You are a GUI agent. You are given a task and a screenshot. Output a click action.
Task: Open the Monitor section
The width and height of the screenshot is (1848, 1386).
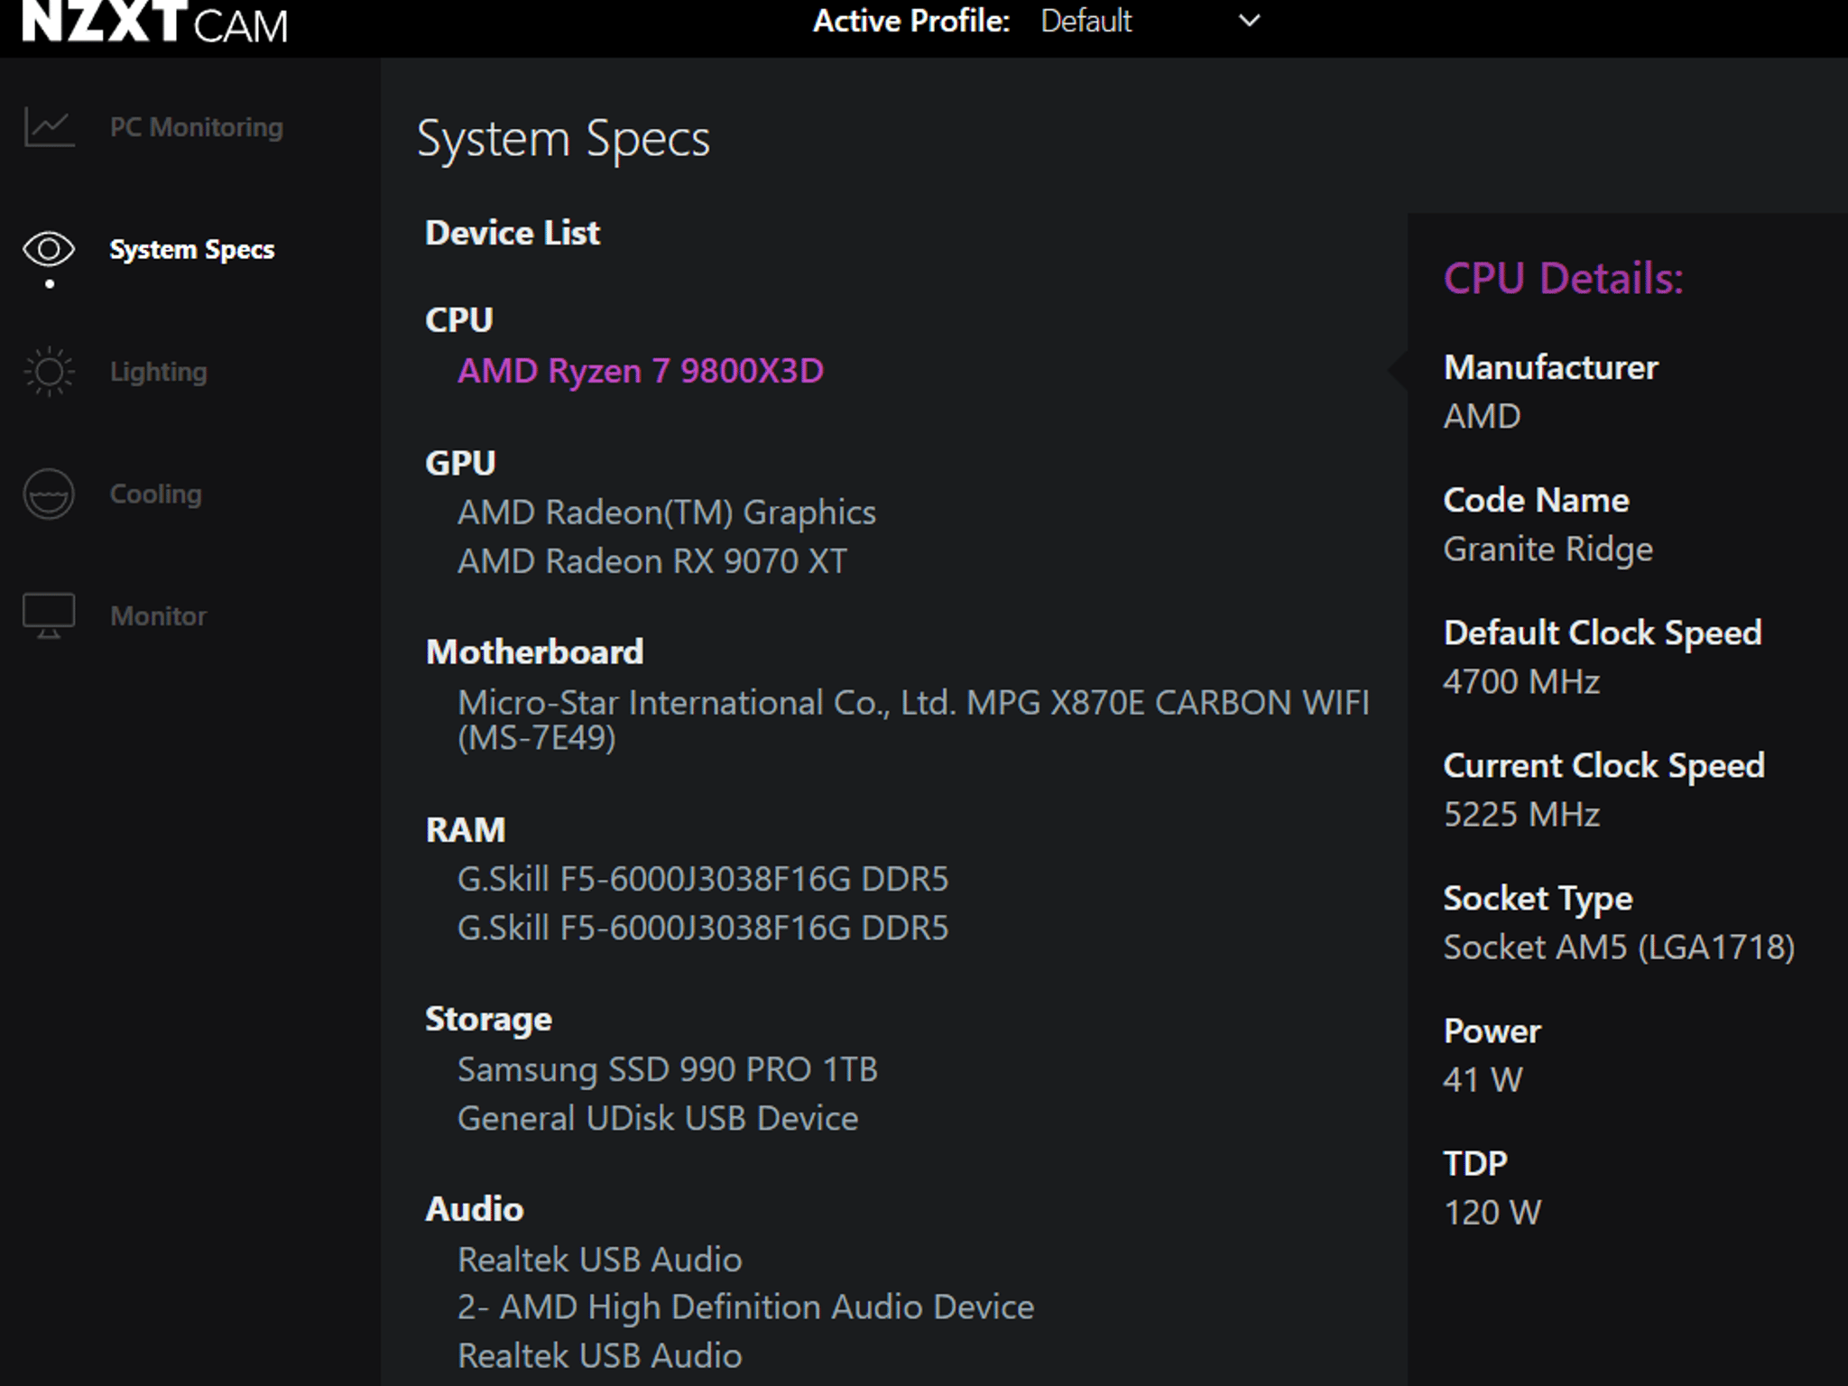coord(158,615)
